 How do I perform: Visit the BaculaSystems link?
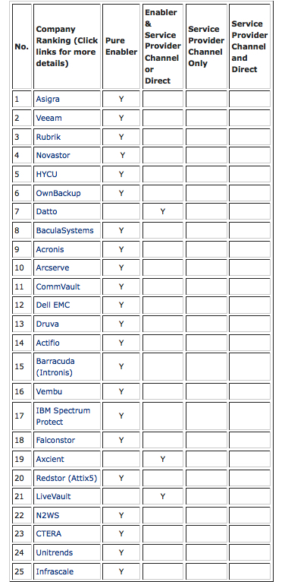tap(64, 230)
